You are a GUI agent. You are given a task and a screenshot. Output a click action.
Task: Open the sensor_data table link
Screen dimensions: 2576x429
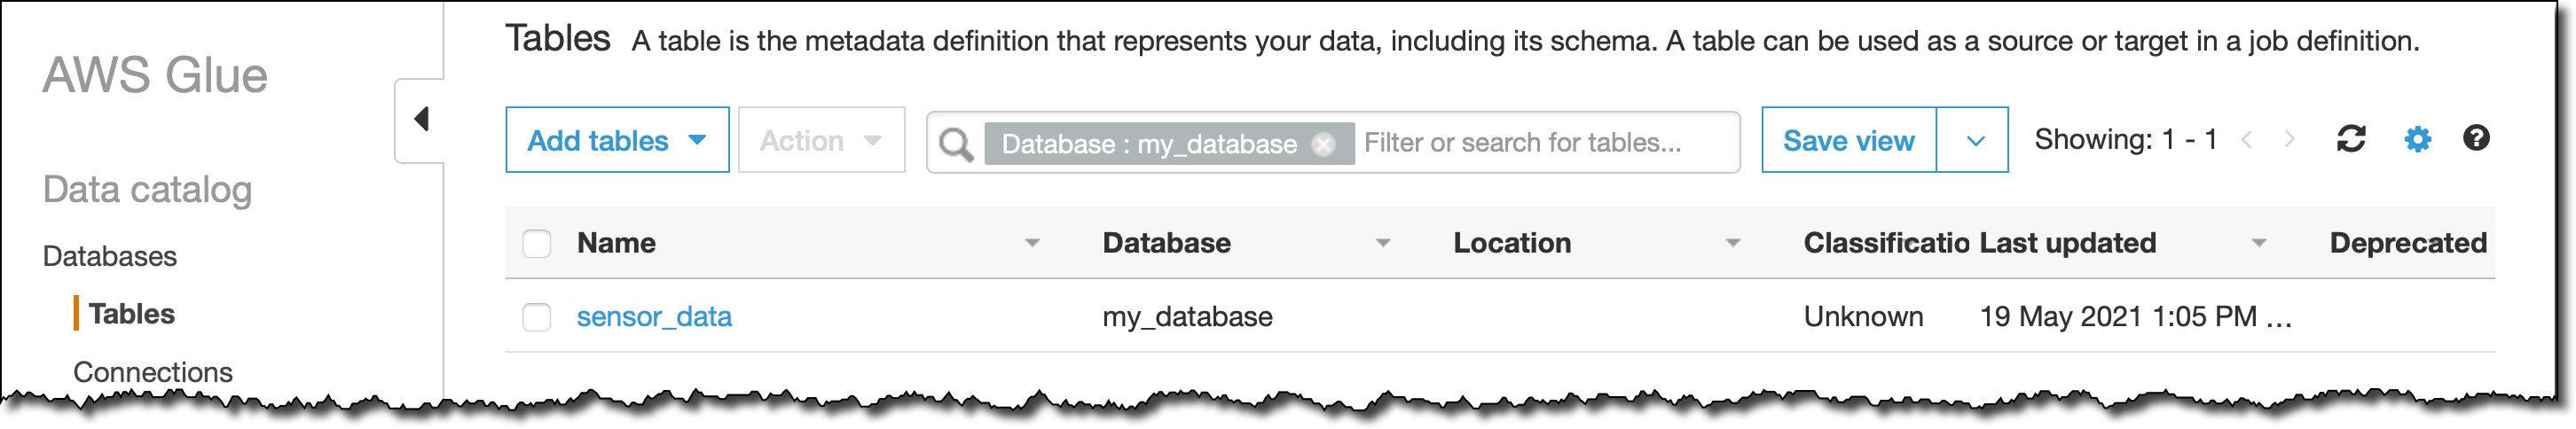[x=654, y=317]
